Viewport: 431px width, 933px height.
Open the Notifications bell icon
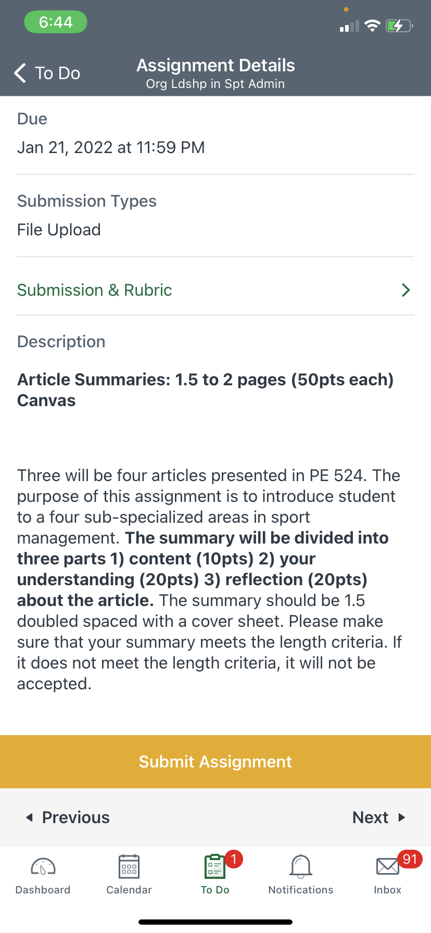tap(301, 866)
